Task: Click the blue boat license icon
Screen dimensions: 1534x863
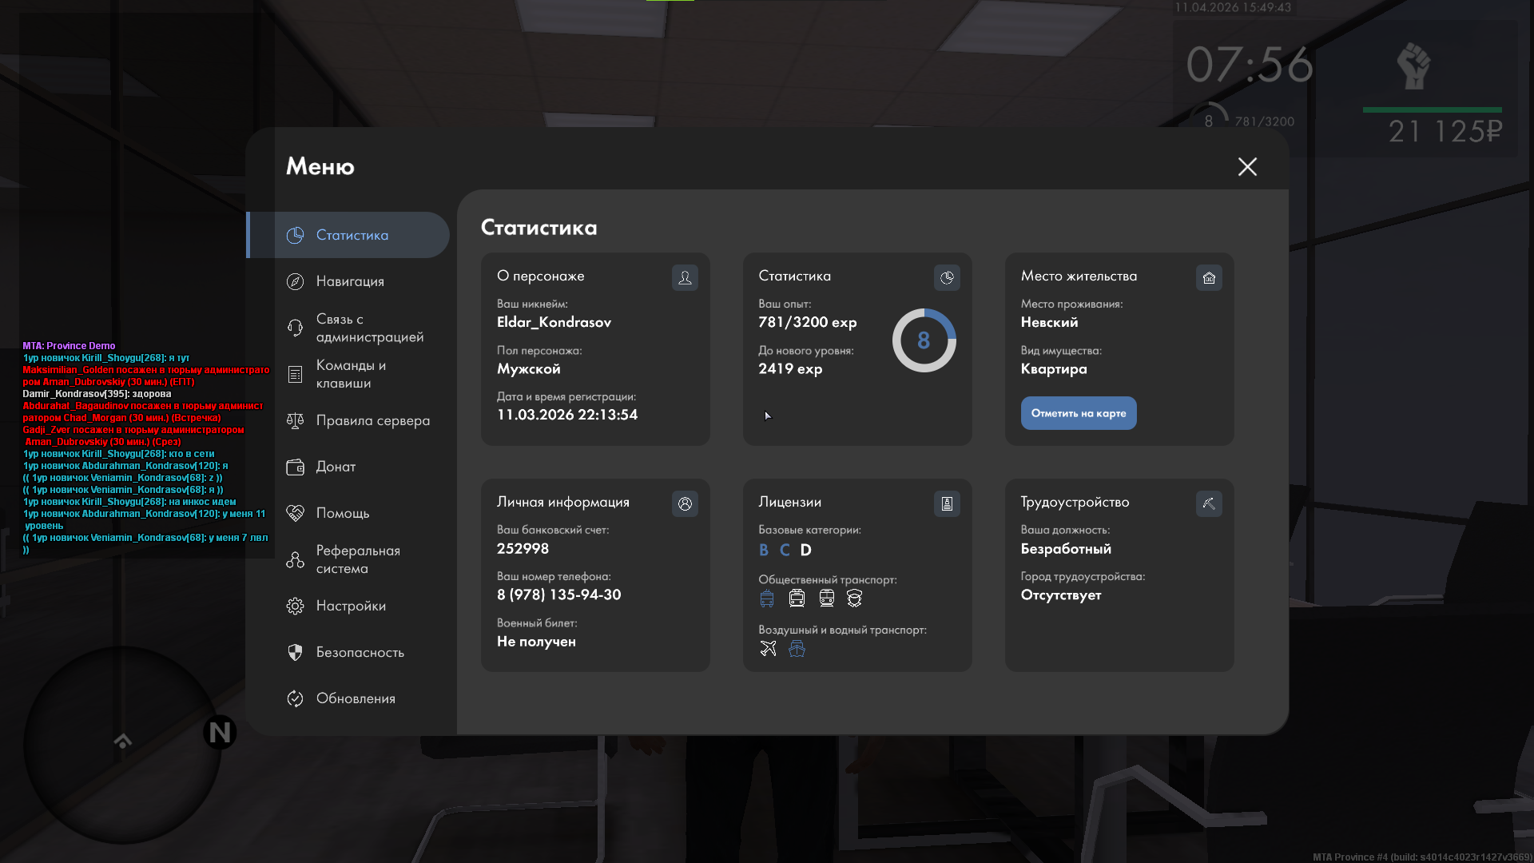Action: pos(797,648)
